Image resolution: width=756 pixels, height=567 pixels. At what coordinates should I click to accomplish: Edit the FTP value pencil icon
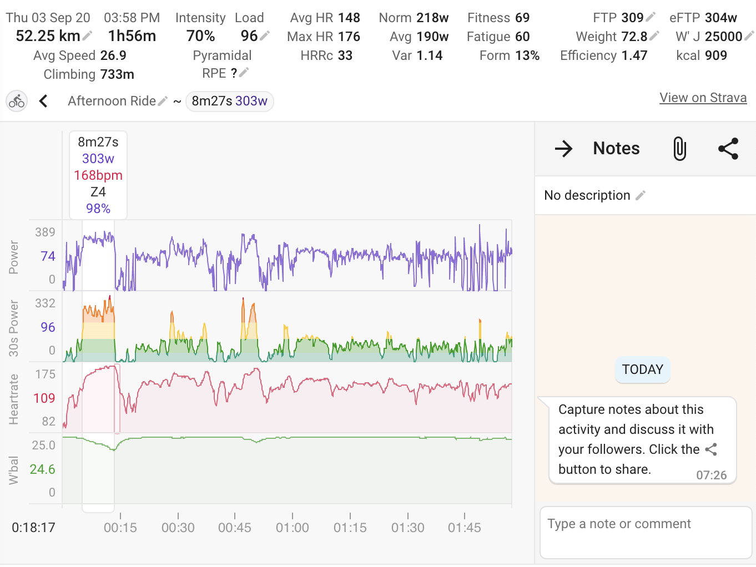tap(651, 17)
